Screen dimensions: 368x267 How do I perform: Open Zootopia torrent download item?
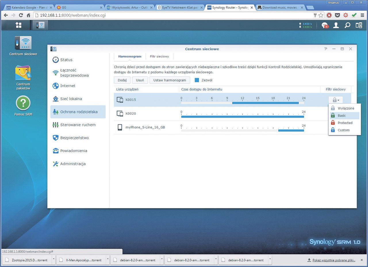click(27, 260)
